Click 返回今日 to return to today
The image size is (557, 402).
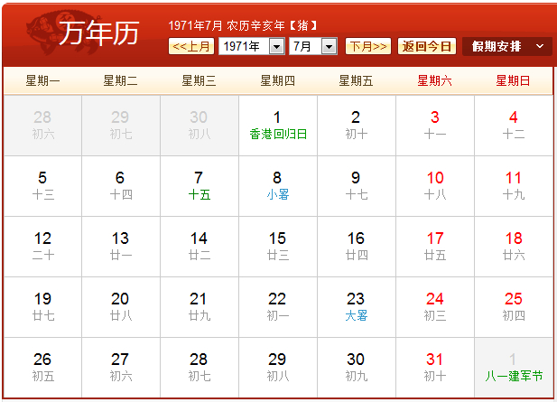[427, 46]
